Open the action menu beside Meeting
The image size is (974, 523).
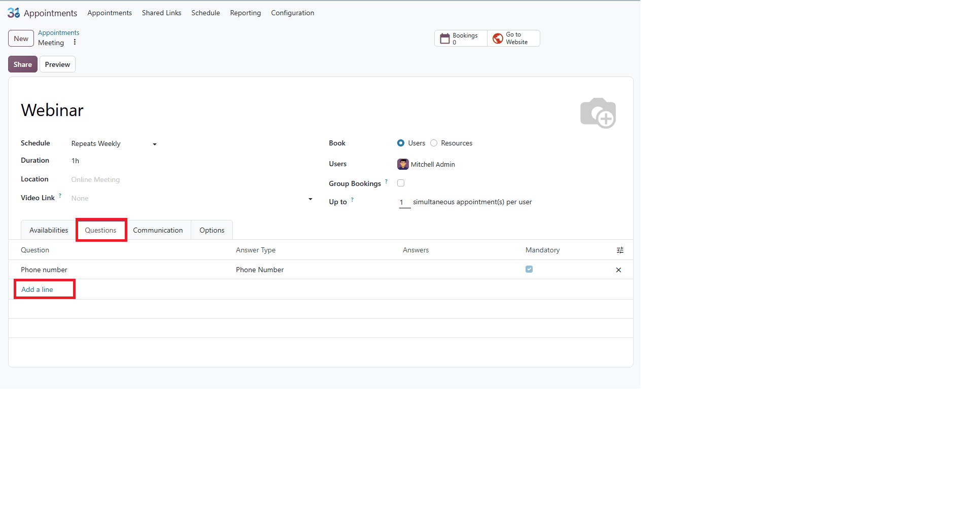75,43
